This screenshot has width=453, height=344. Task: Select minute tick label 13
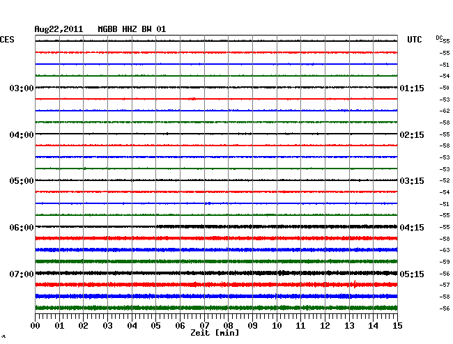[x=349, y=326]
